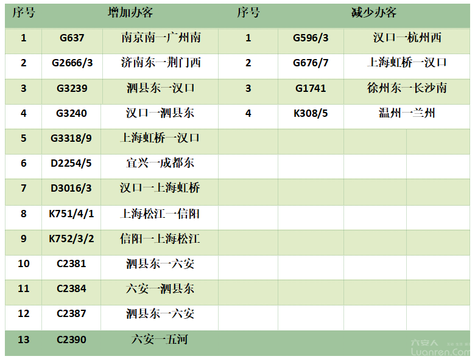Screen dimensions: 475x359
Task: Click sequence number 4 in the K308/5 row
Action: click(x=248, y=114)
